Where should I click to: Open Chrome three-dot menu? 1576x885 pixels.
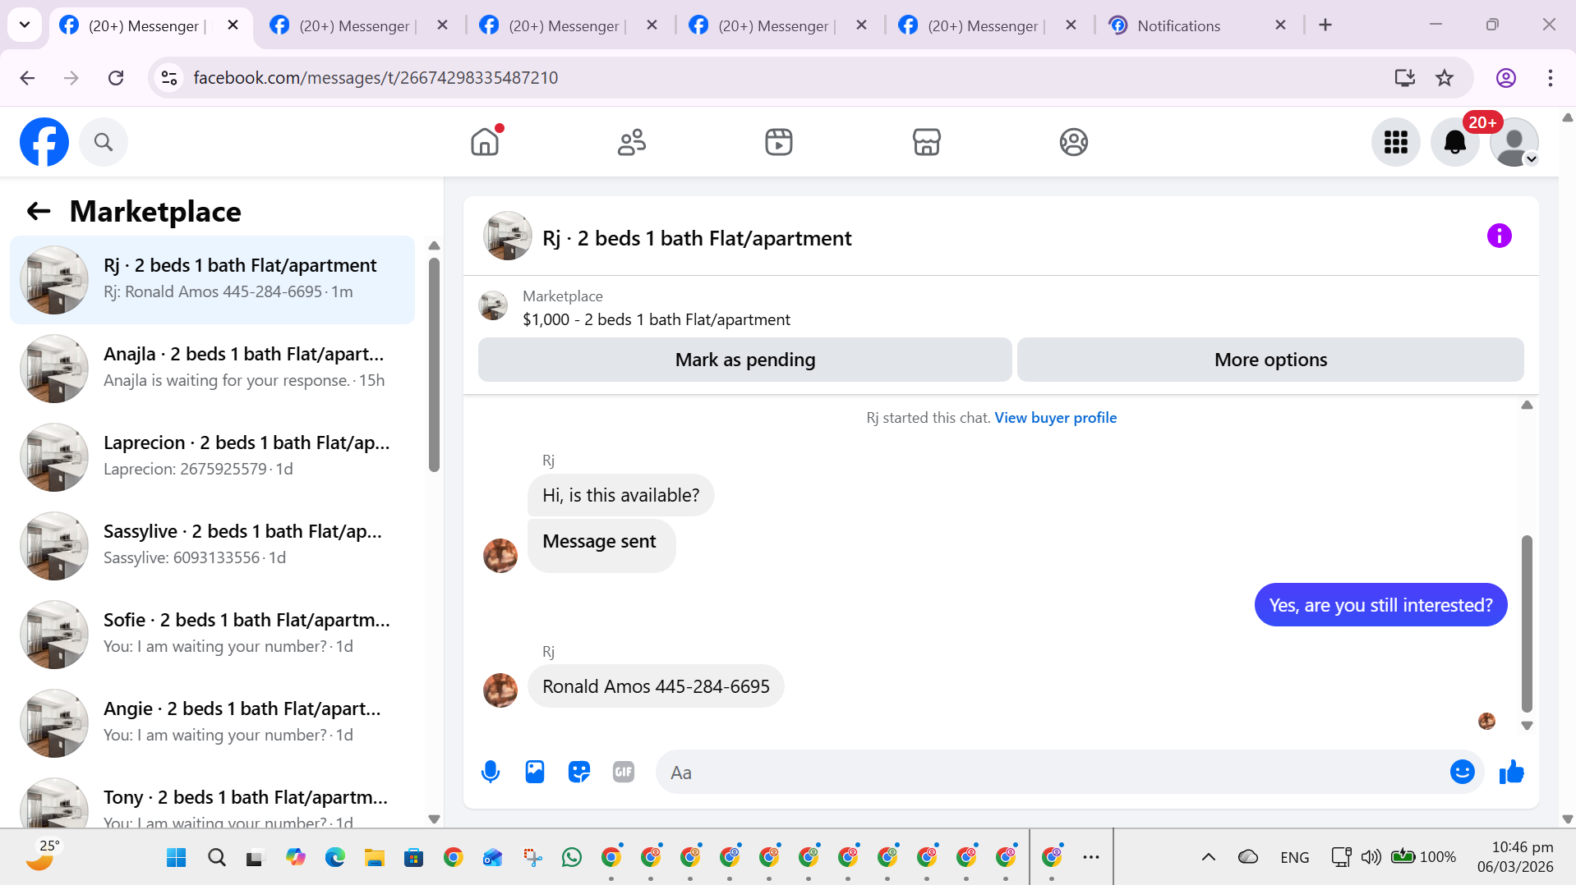tap(1550, 78)
